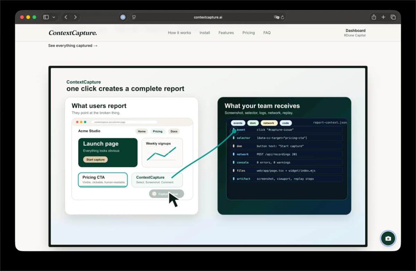
Task: Click the See everything captured link
Action: click(x=73, y=45)
